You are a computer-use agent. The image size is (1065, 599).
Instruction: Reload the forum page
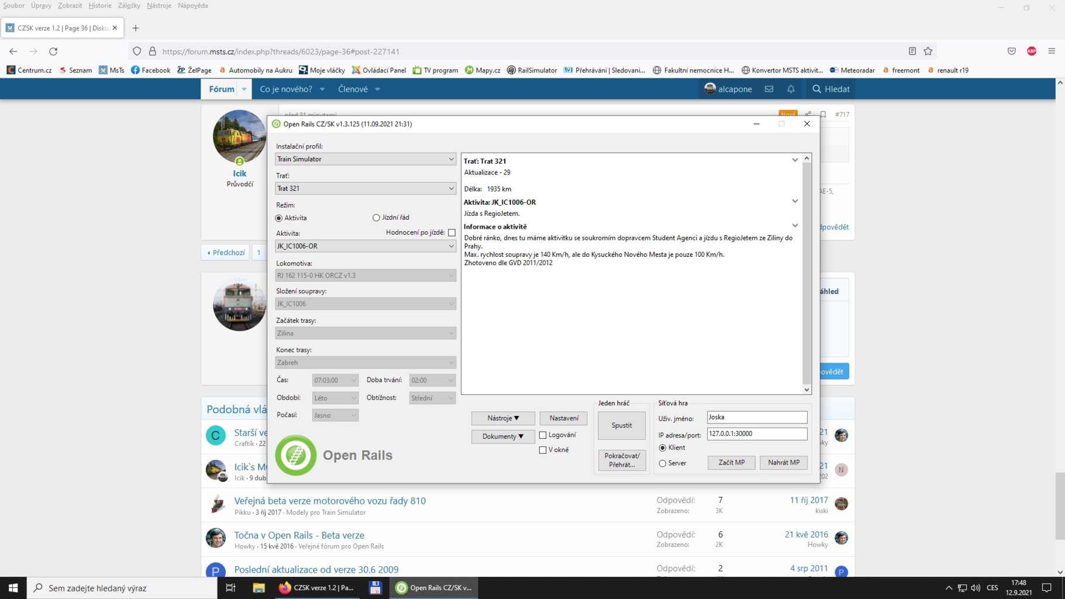(x=53, y=51)
